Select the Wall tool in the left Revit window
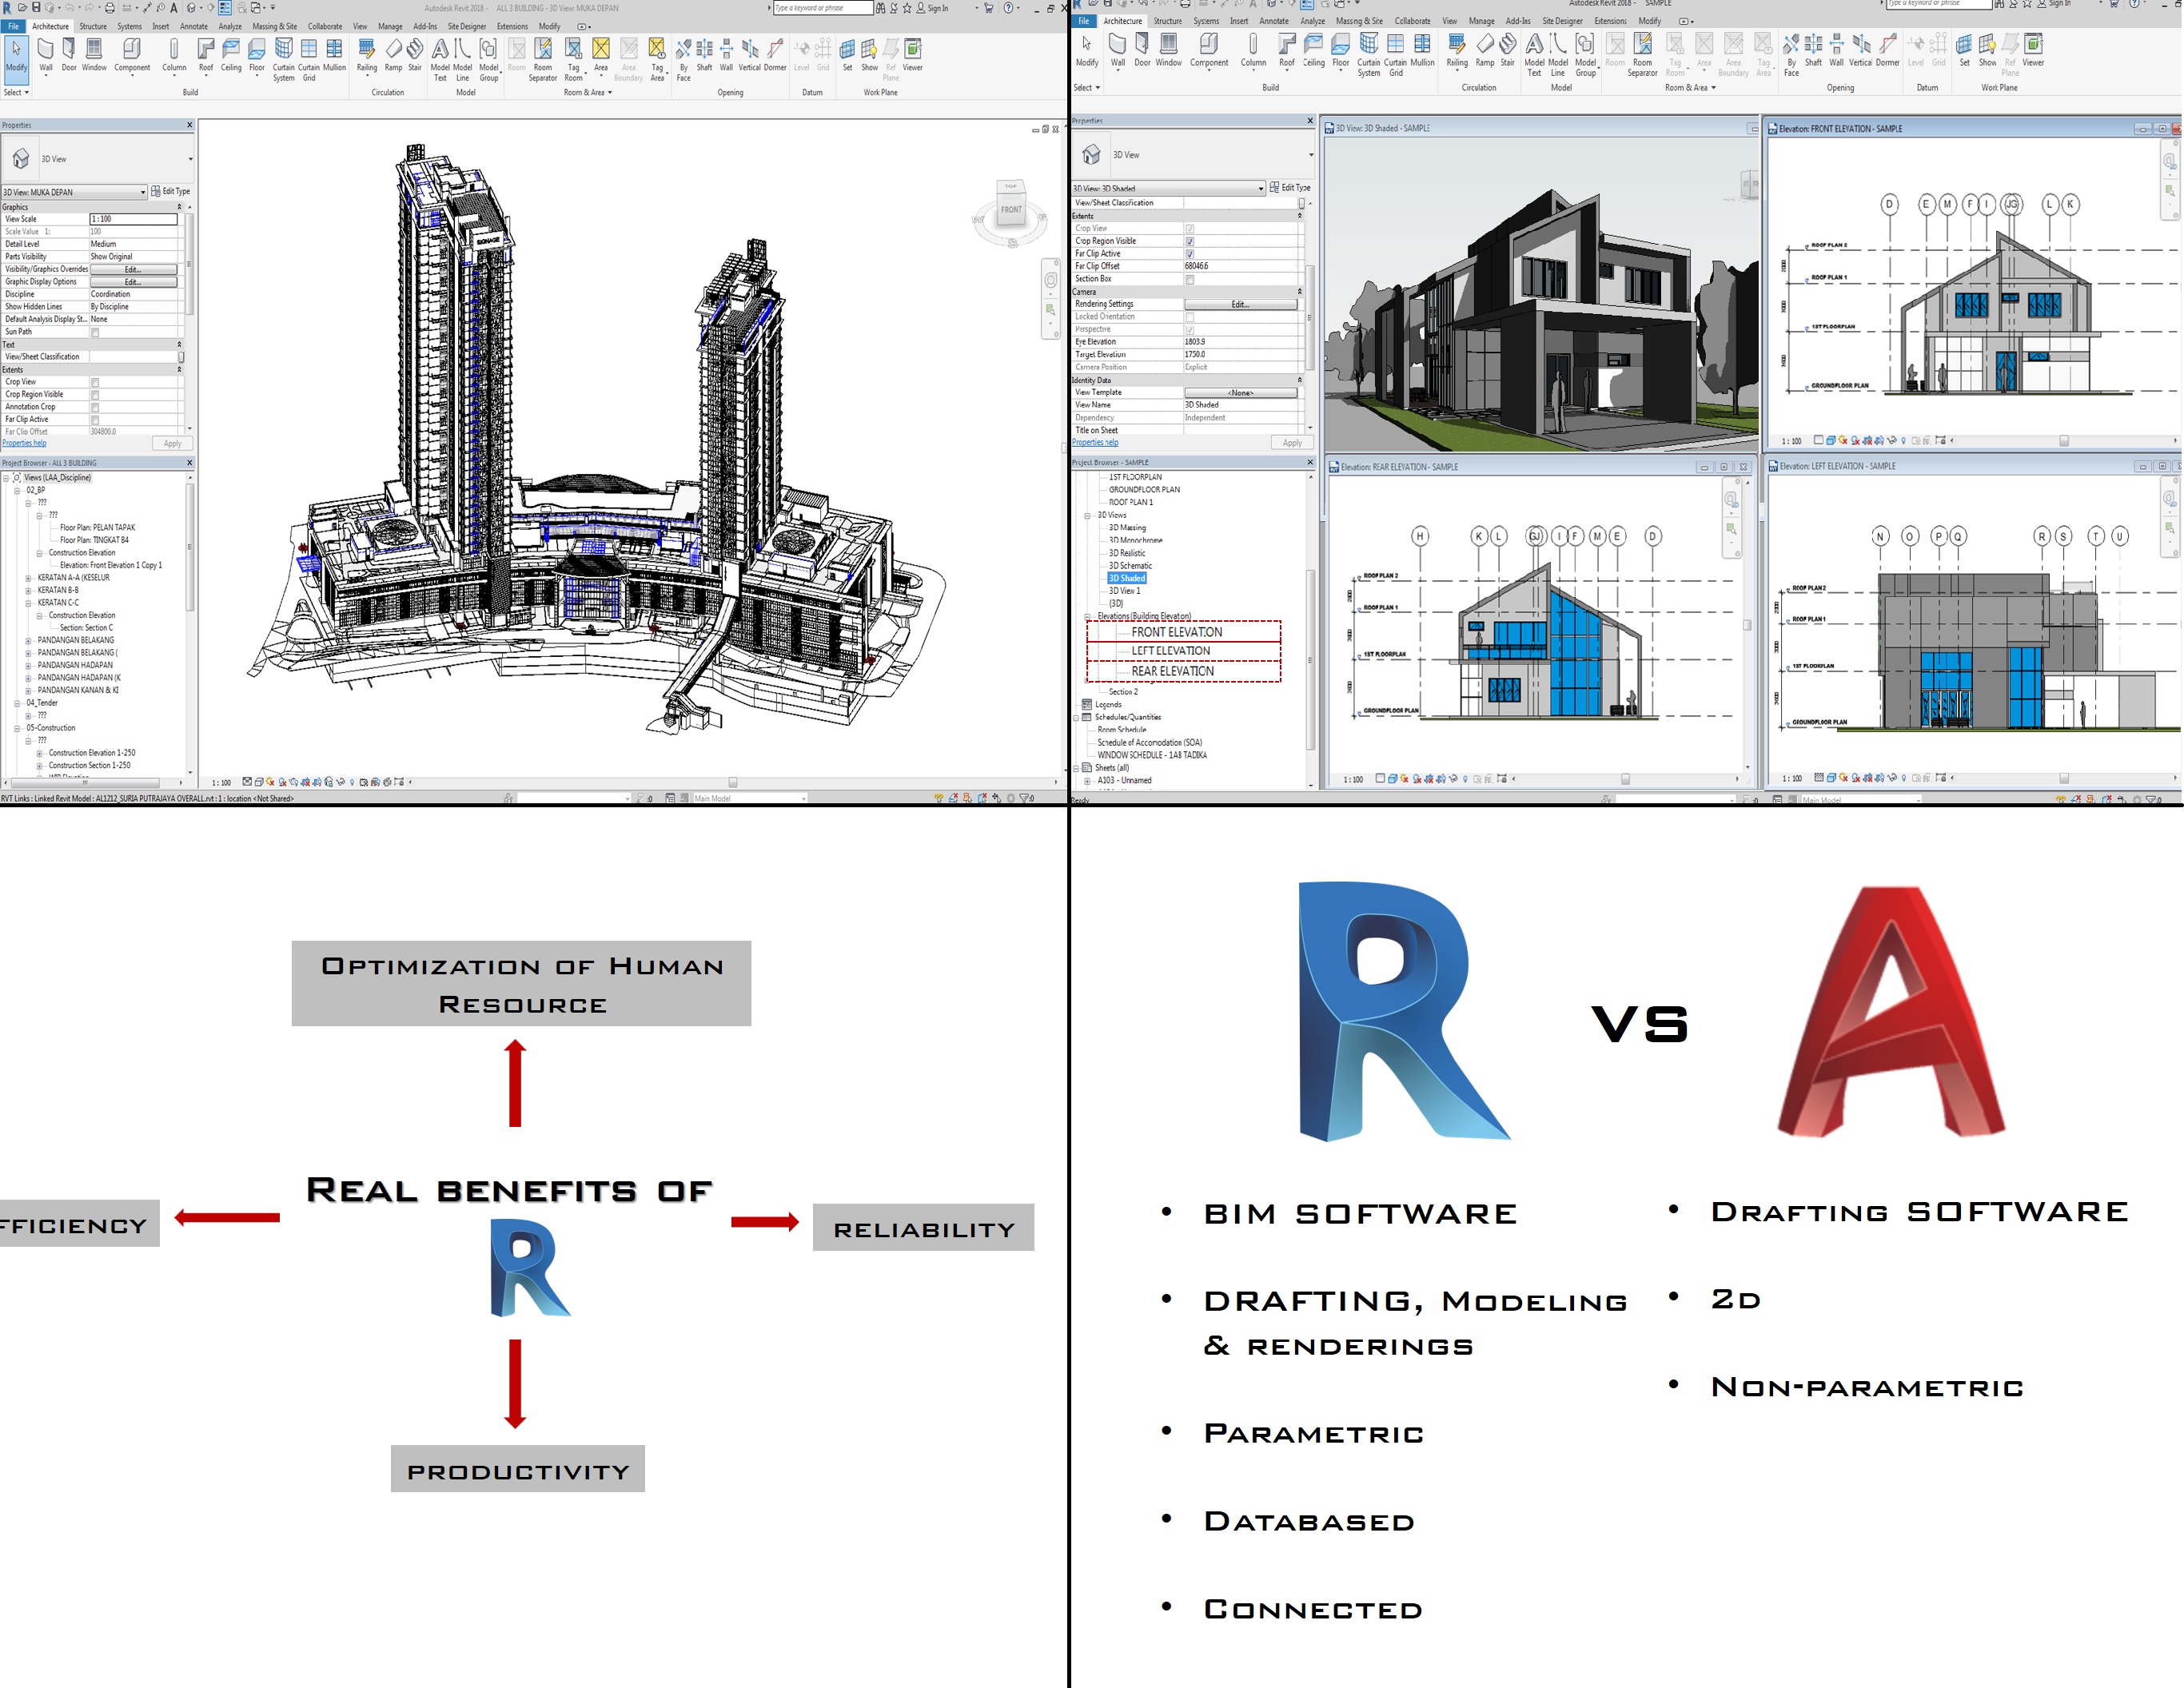The height and width of the screenshot is (1688, 2184). point(46,55)
